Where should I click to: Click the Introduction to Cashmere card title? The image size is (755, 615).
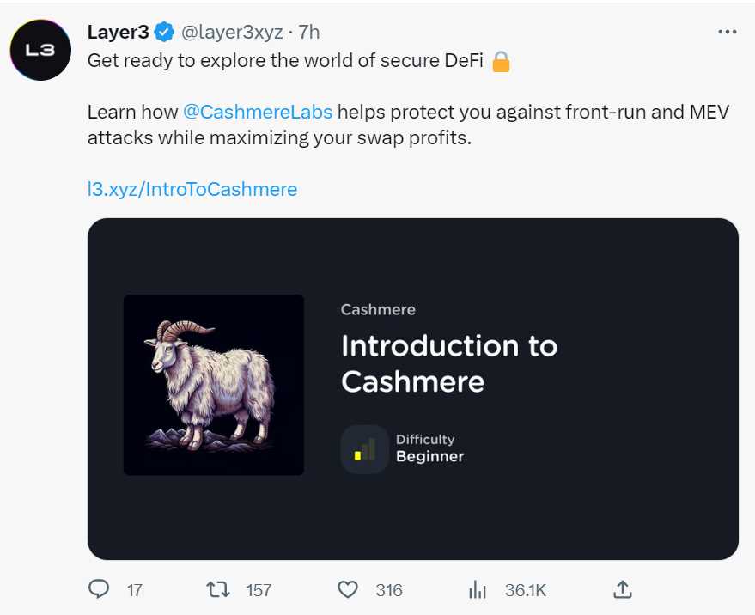(x=448, y=363)
